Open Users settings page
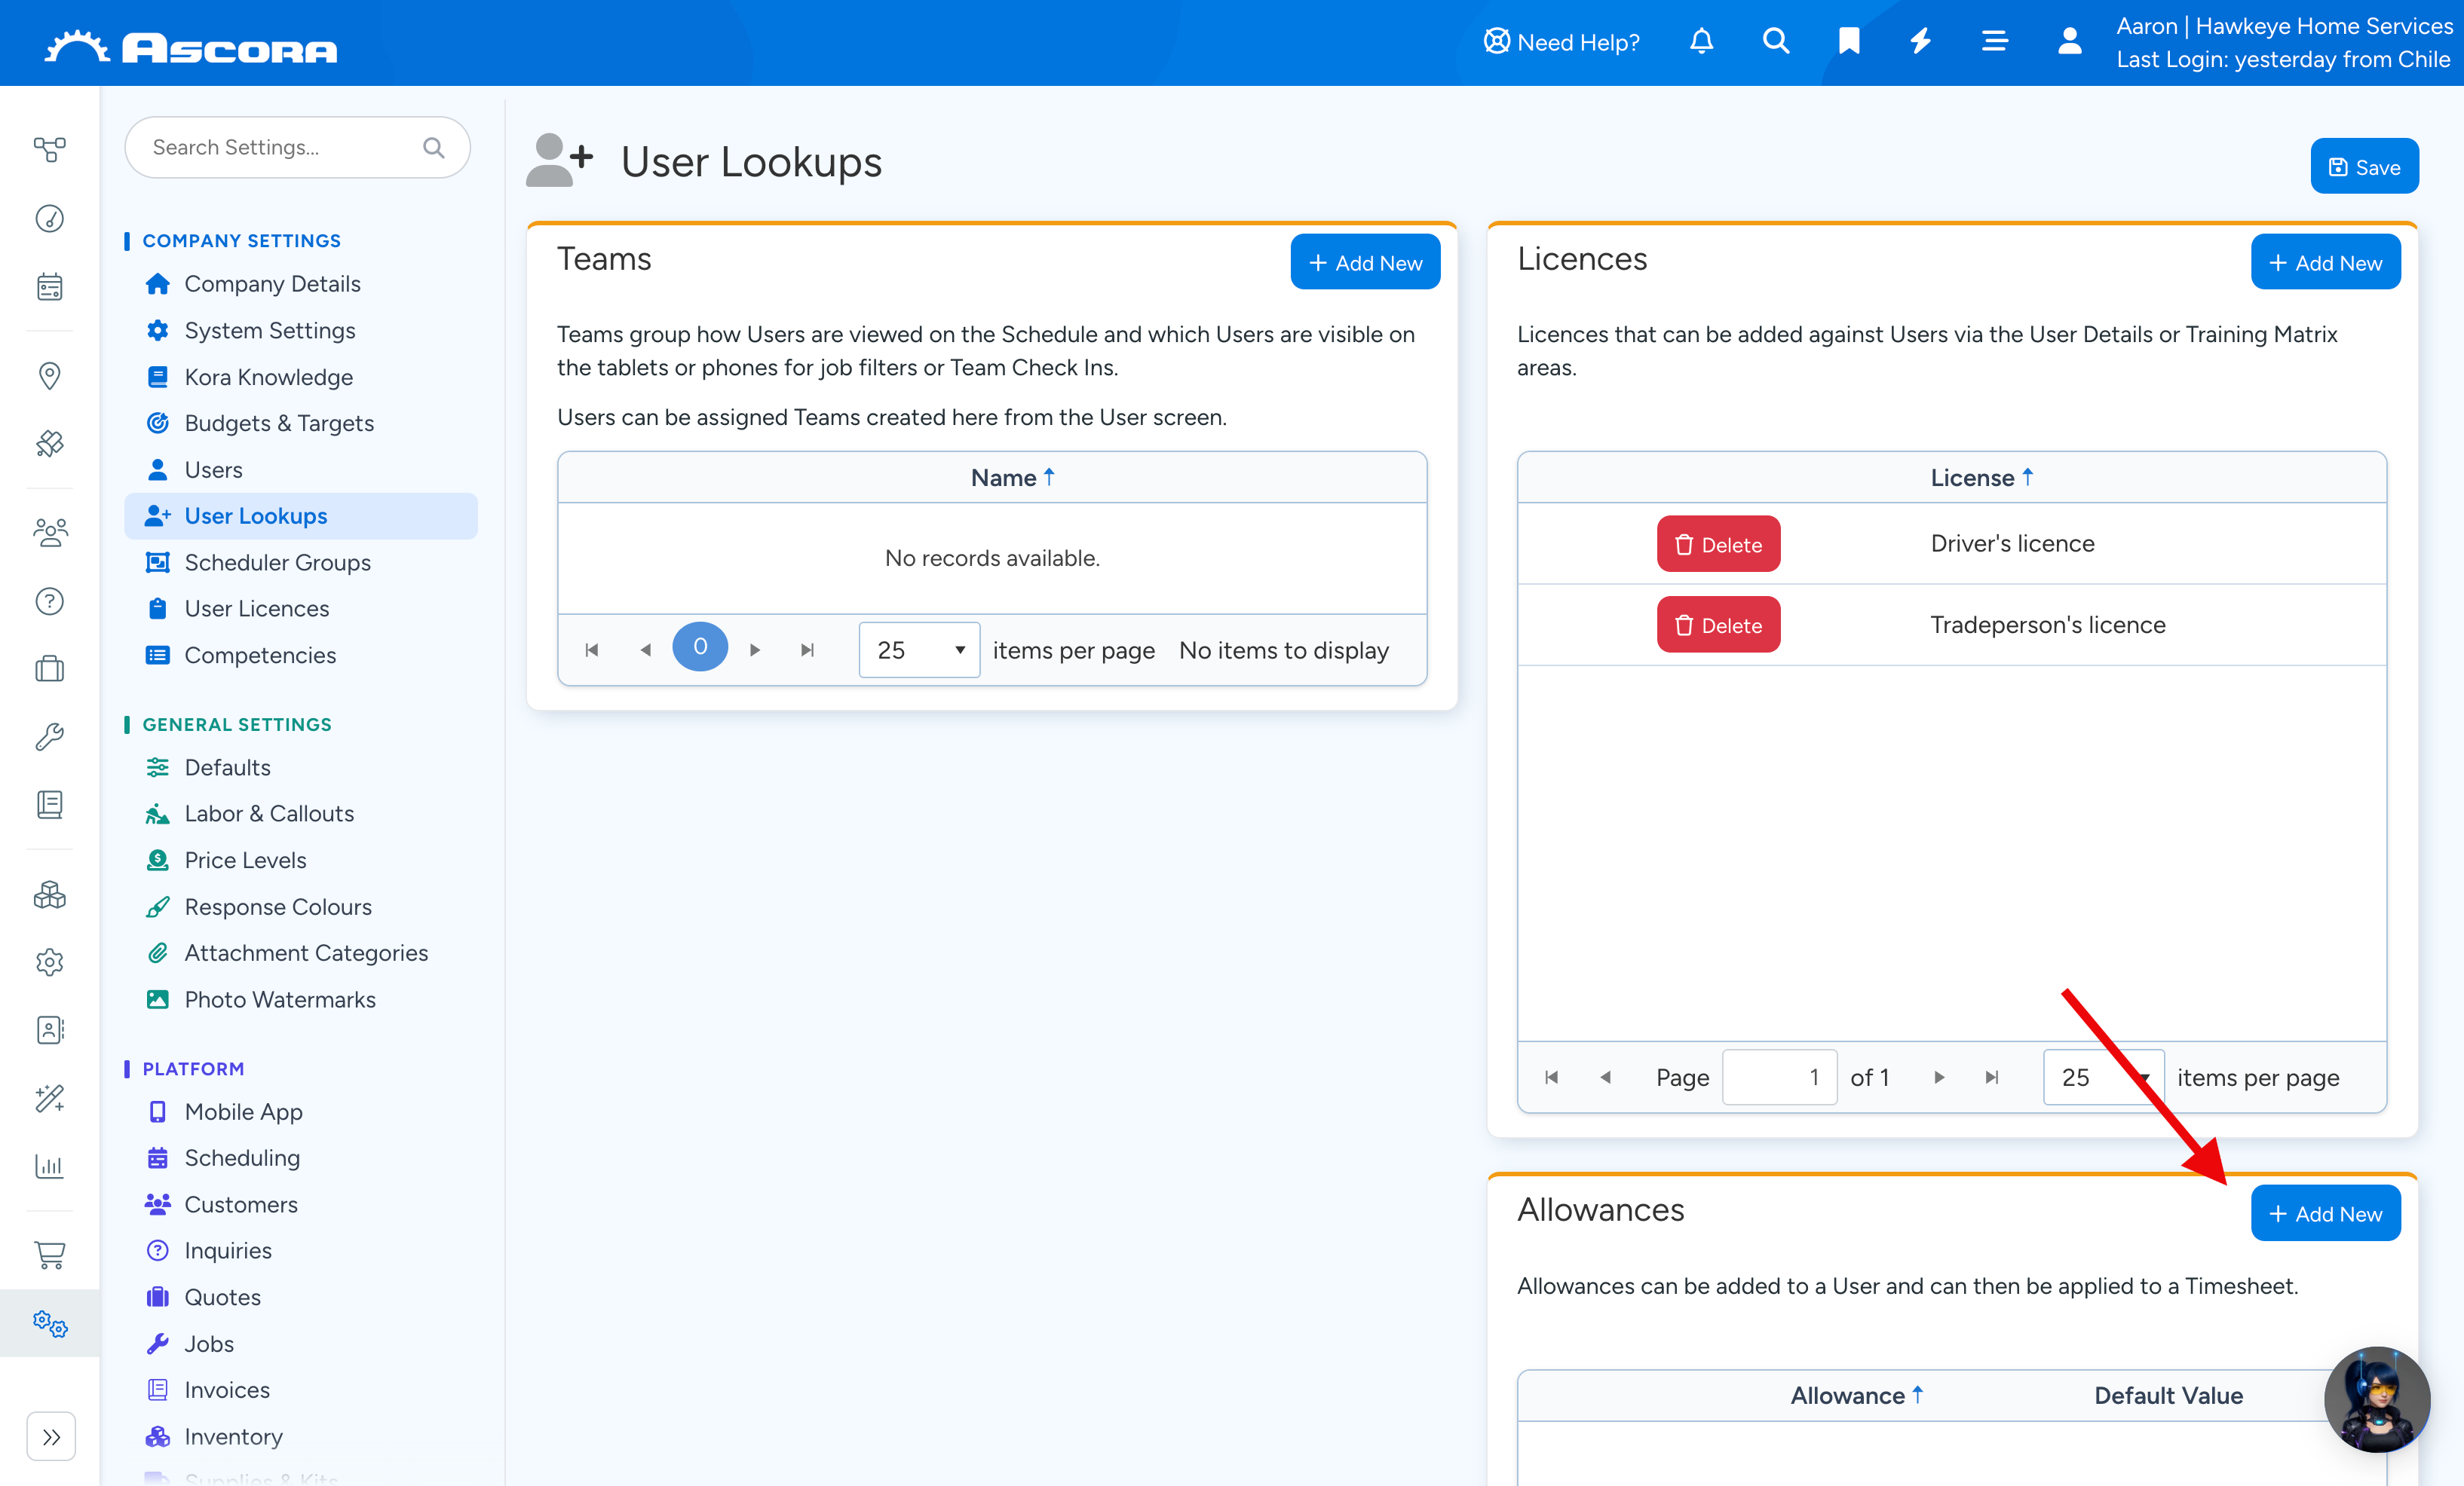Image resolution: width=2464 pixels, height=1486 pixels. tap(213, 469)
